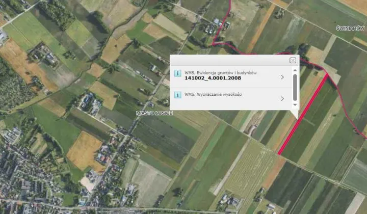This screenshot has height=214, width=367.
Task: Click the popup scrollbar thumb
Action: 295,87
